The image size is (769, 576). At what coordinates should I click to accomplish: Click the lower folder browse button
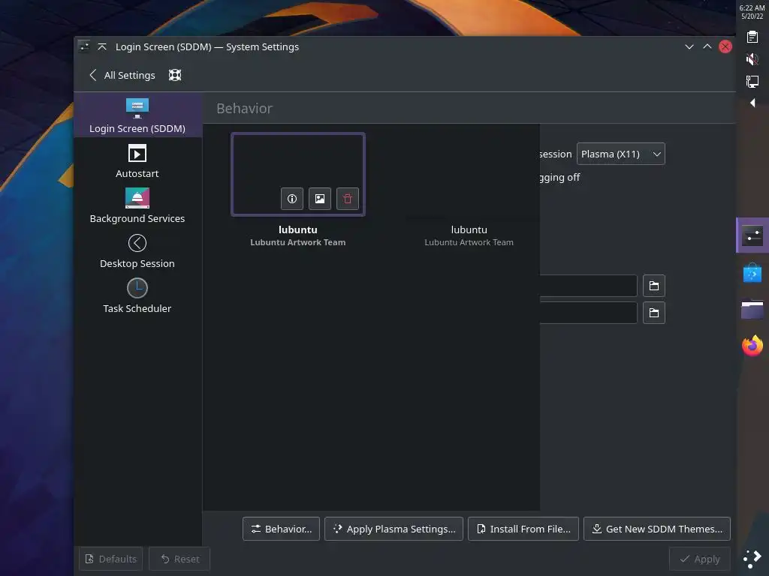654,313
